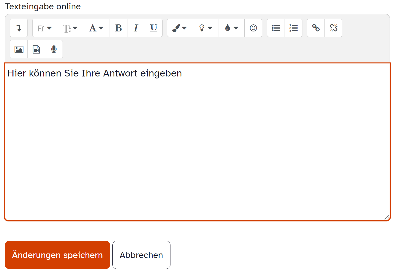Insert a media file

tap(36, 49)
